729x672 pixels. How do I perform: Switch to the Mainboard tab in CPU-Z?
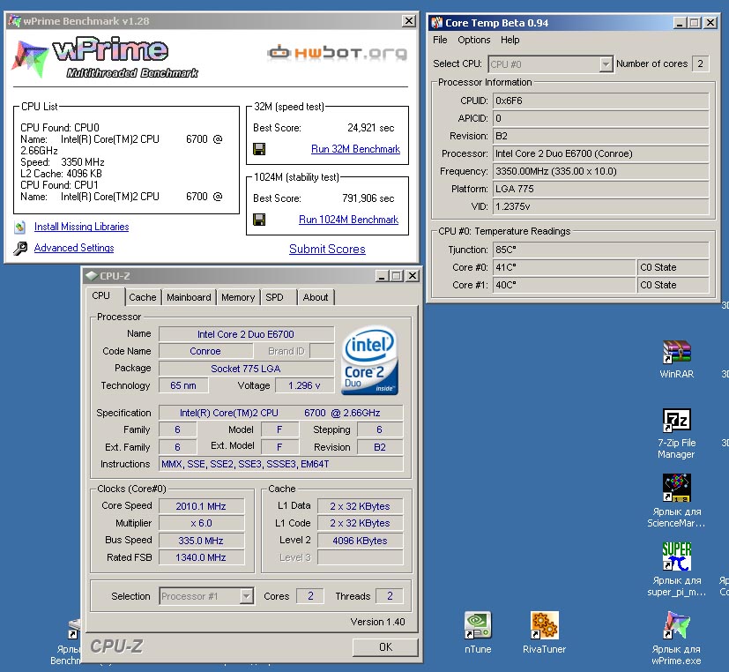coord(189,297)
